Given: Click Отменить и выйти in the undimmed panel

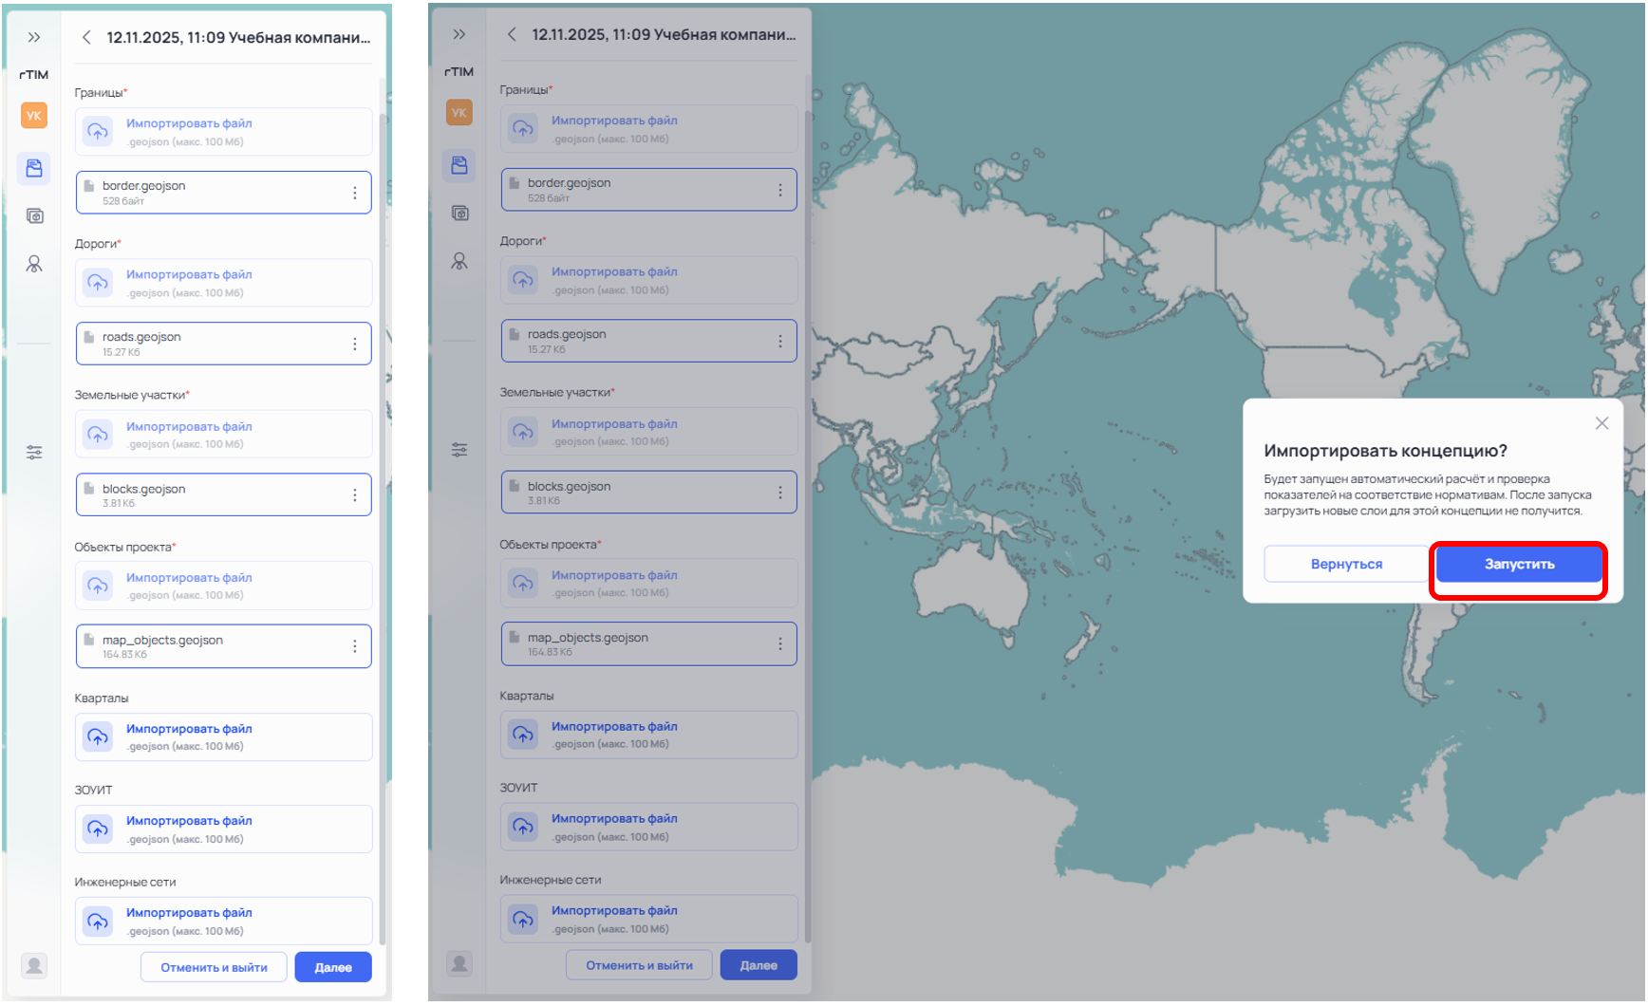Looking at the screenshot, I should pos(214,967).
